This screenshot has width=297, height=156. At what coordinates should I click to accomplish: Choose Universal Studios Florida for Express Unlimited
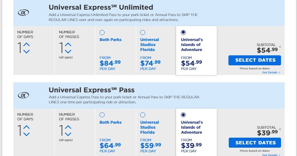[x=143, y=32]
